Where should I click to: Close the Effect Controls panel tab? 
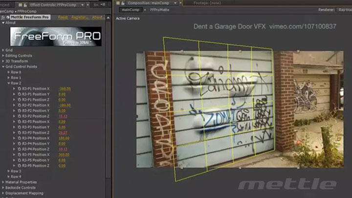(x=88, y=5)
